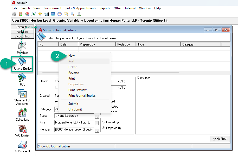
Task: Switch to the Favourites tab
Action: point(22,27)
